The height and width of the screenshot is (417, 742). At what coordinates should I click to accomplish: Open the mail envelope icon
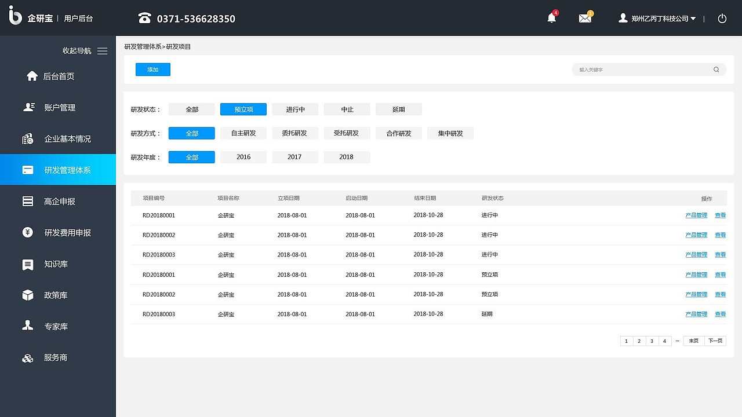[585, 18]
